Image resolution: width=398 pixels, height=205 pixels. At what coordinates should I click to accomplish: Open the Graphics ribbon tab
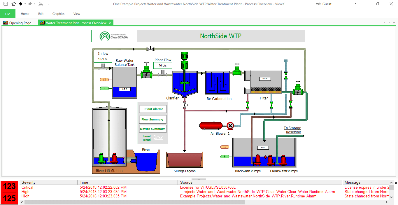tap(58, 14)
